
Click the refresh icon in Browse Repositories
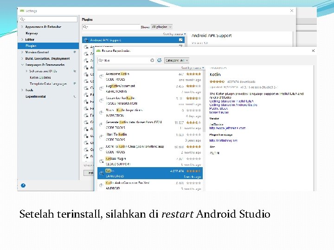[x=159, y=60]
